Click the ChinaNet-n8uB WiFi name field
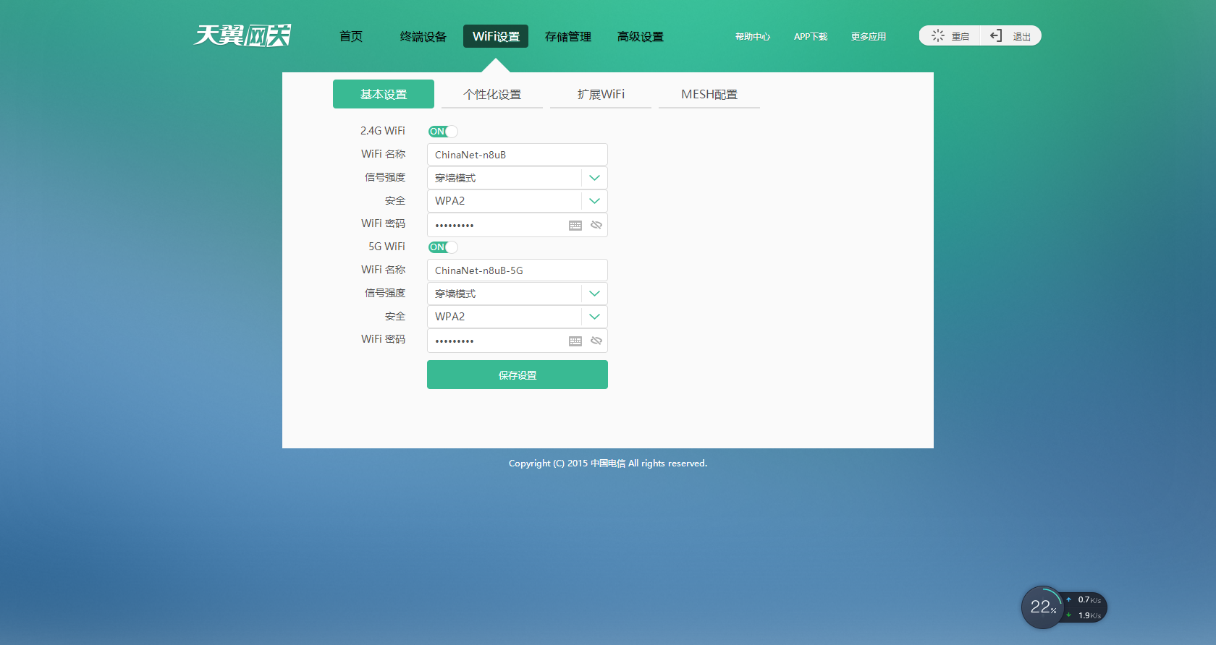 pos(517,155)
